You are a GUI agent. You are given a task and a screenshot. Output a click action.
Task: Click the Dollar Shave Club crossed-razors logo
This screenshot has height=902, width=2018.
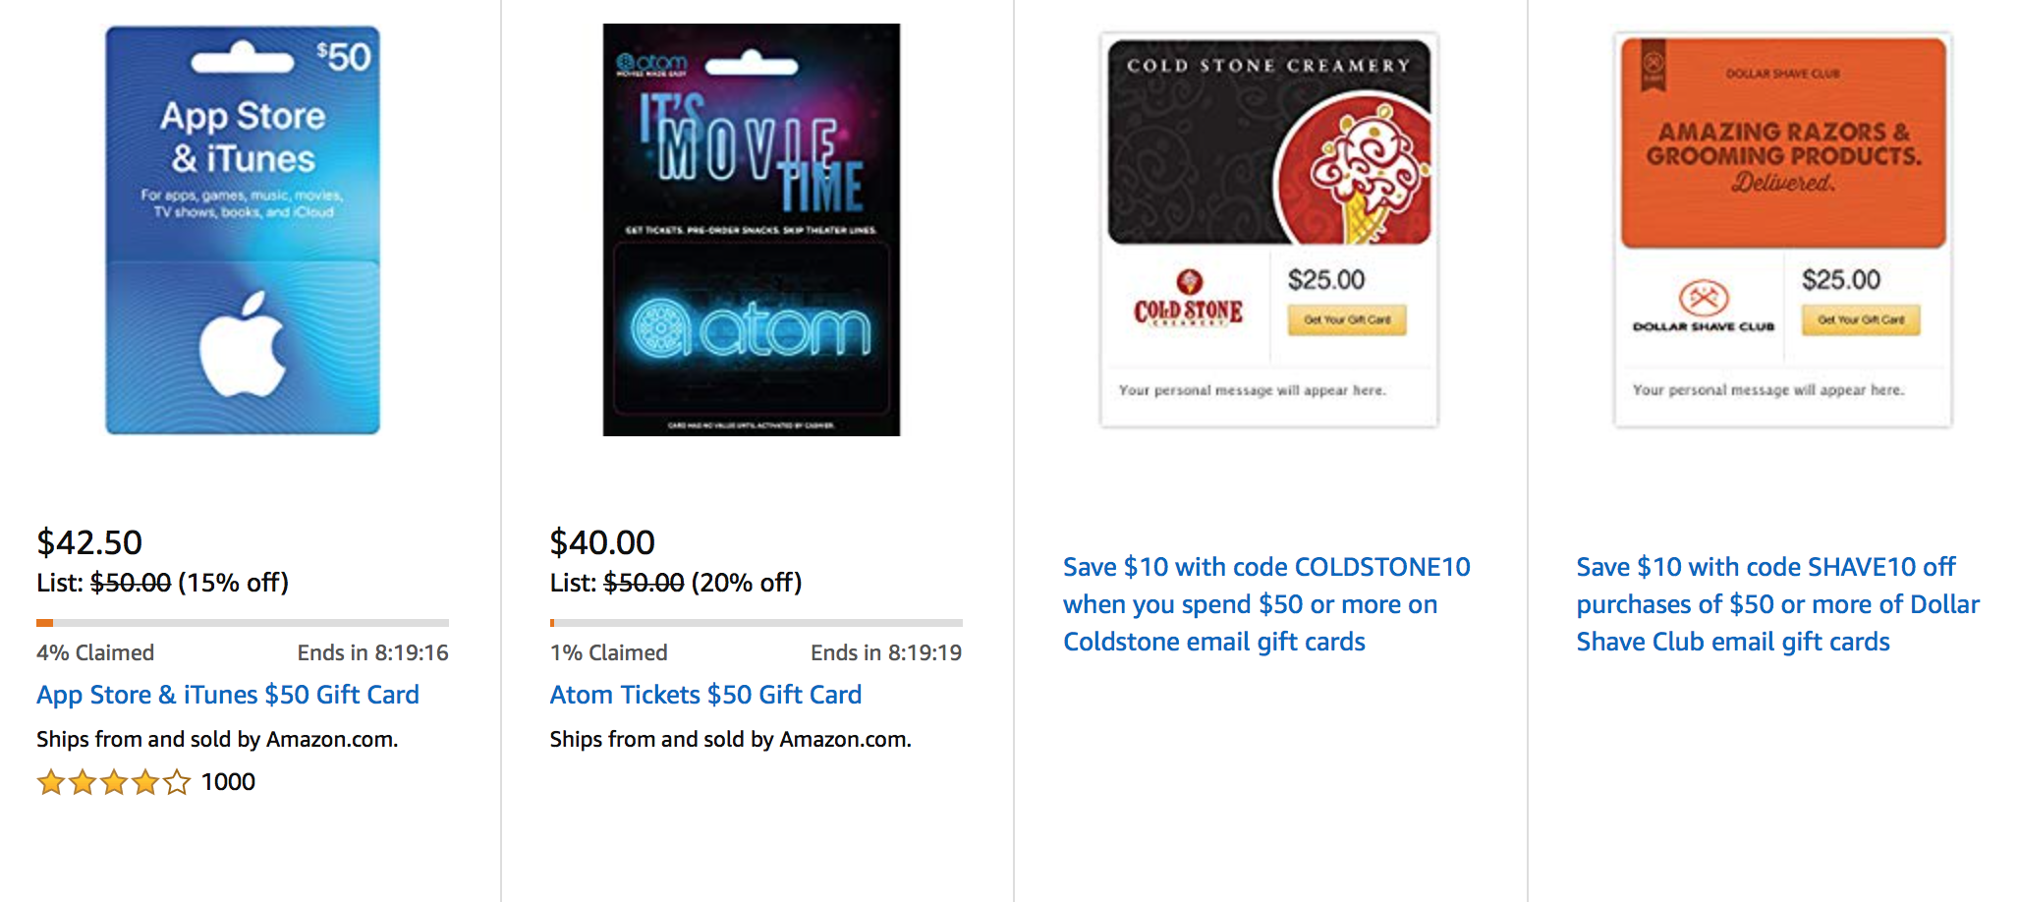1704,297
